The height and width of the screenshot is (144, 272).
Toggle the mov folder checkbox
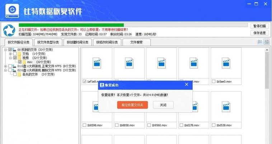(x=20, y=62)
